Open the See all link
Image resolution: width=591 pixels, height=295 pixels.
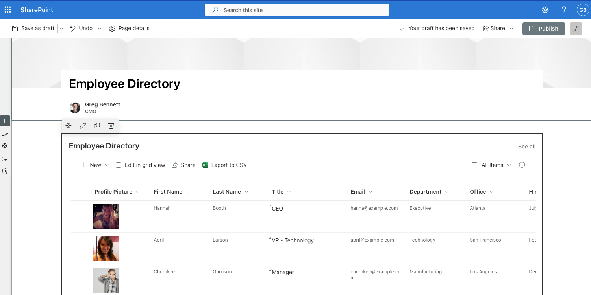pyautogui.click(x=527, y=146)
